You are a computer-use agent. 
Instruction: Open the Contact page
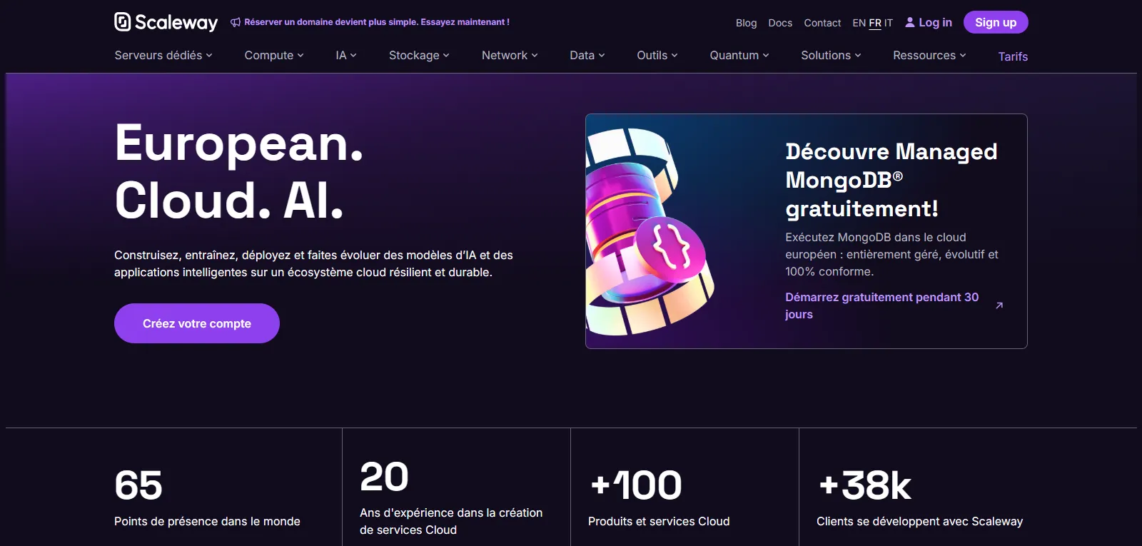(x=822, y=23)
